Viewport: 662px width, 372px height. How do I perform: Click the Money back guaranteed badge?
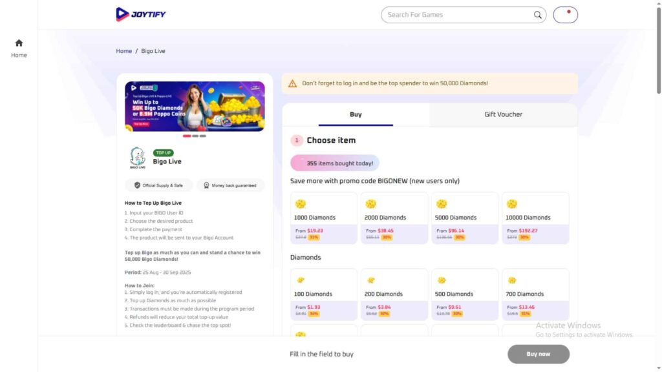click(231, 185)
